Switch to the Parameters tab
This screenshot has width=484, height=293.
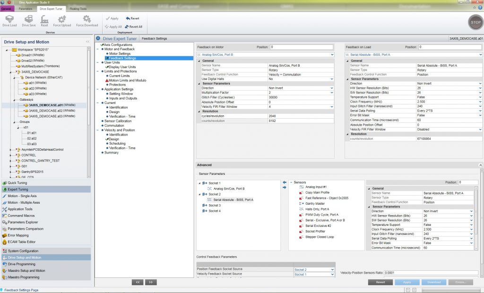(25, 9)
